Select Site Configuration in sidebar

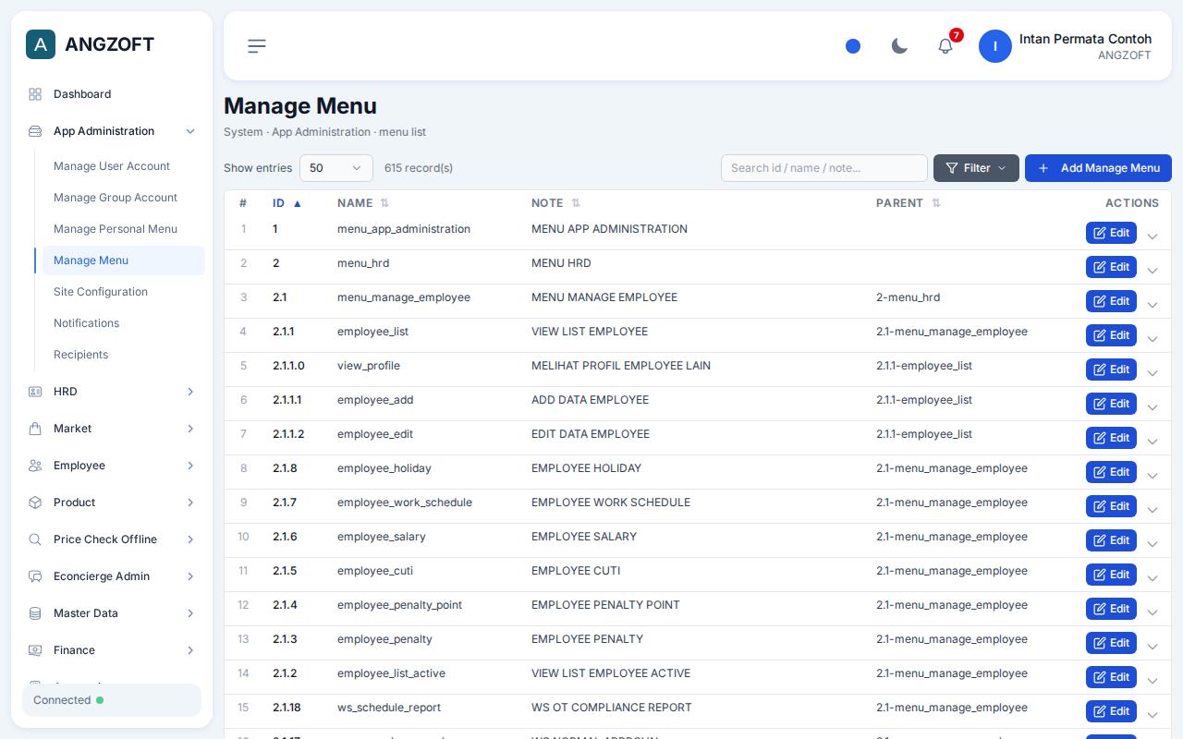point(124,292)
